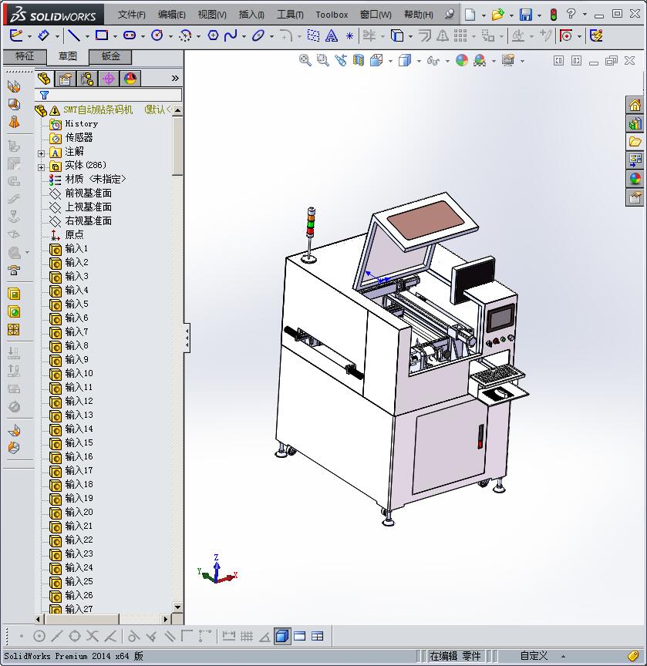
Task: Select the sketch Text tool
Action: coord(332,35)
